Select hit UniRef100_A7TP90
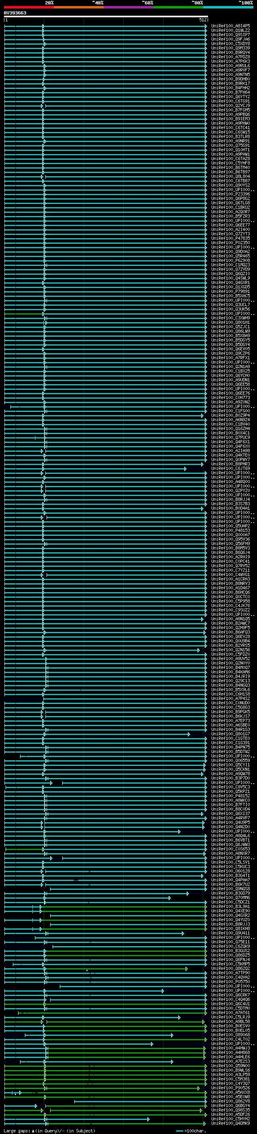 click(230, 972)
